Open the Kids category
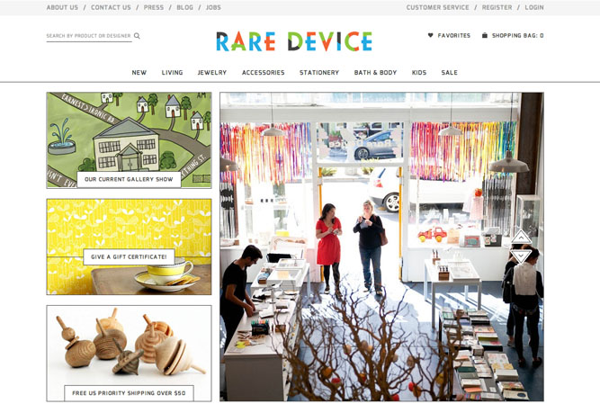The height and width of the screenshot is (404, 600). click(x=419, y=72)
